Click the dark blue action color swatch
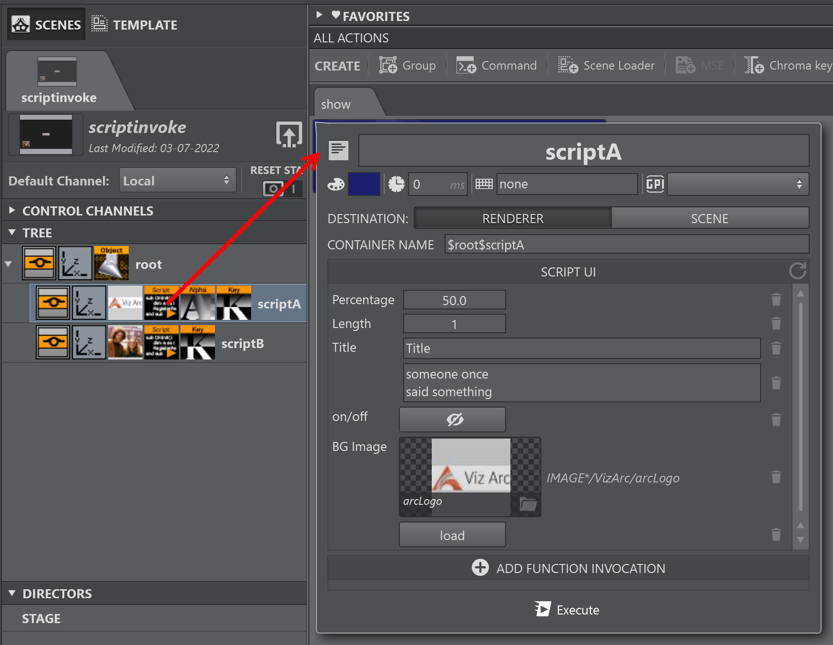Screen dimensions: 833x645 [364, 184]
